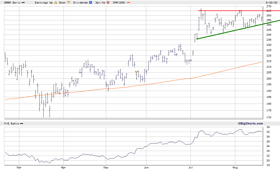Click the Jun label on the time axis
The width and height of the screenshot is (280, 170).
click(146, 167)
